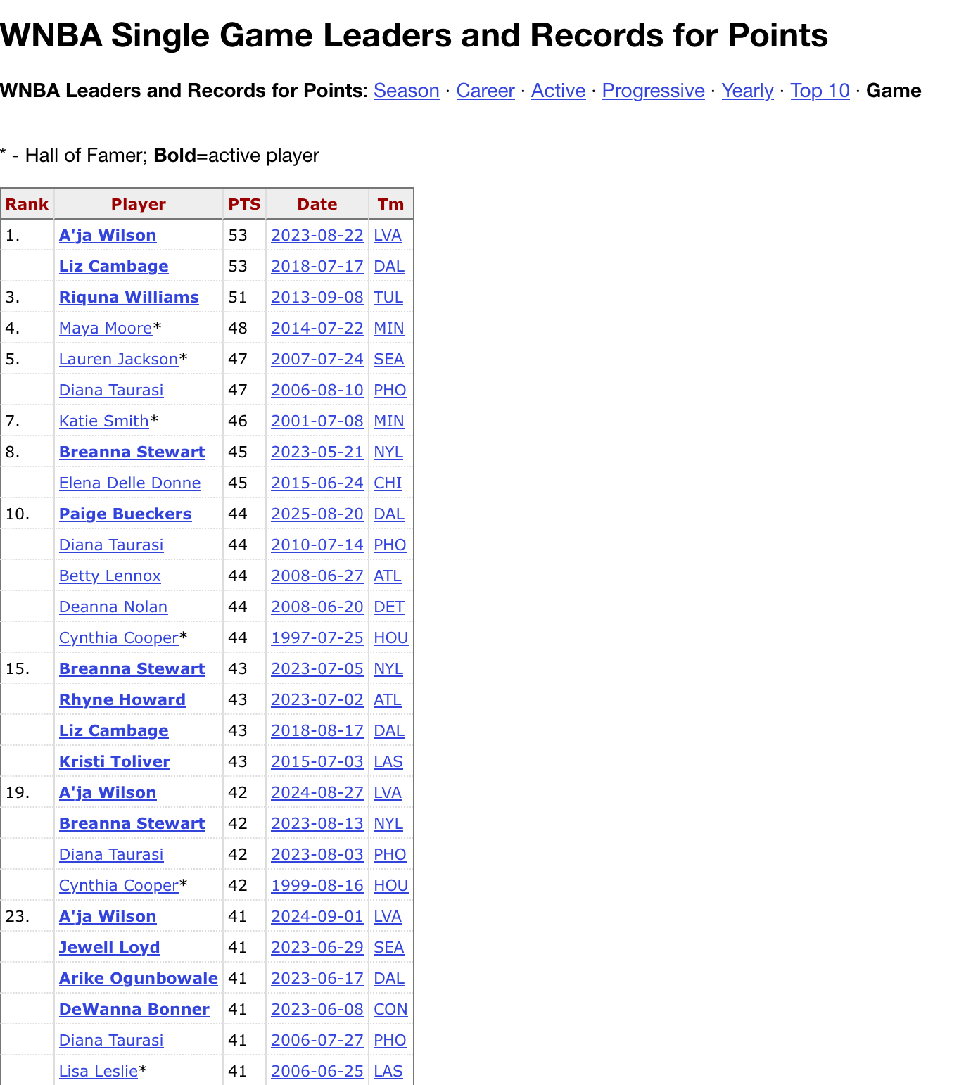Sort table by Rank column header
The height and width of the screenshot is (1085, 959).
click(x=27, y=204)
